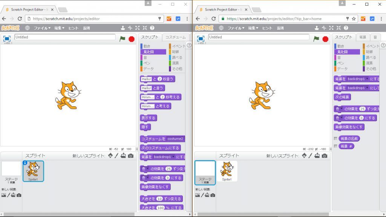Open language globe menu in right window
Viewport: 386px width, 217px height.
pyautogui.click(x=221, y=28)
